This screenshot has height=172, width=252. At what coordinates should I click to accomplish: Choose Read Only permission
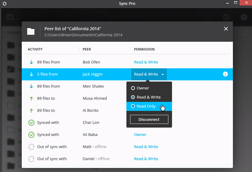click(149, 106)
